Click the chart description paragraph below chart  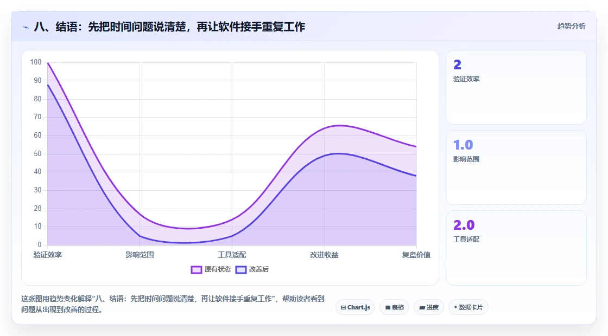click(173, 304)
